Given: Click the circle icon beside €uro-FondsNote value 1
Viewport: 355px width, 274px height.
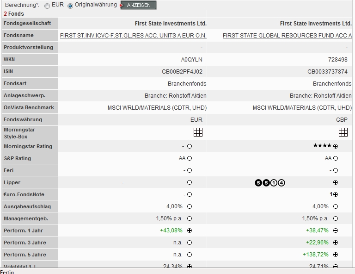Looking at the screenshot, I should (x=336, y=194).
